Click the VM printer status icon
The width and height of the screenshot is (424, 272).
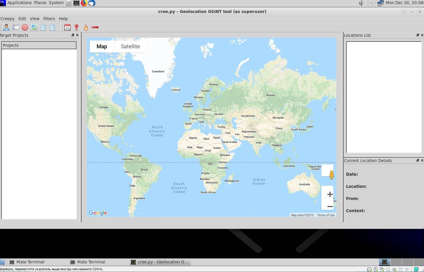tap(388, 269)
